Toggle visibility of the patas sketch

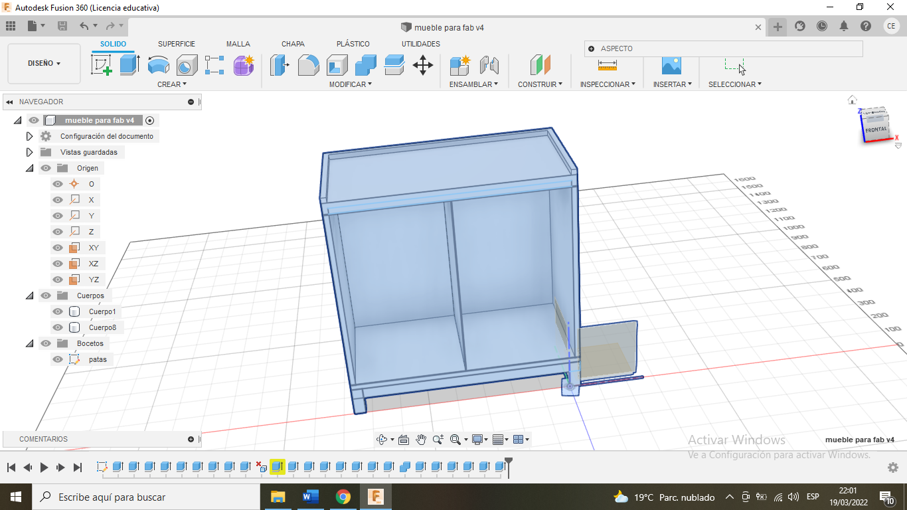click(58, 359)
